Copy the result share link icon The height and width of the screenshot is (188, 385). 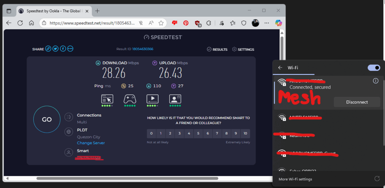[x=48, y=49]
